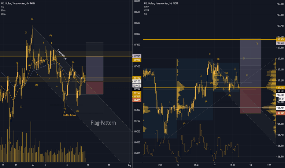285x168 pixels.
Task: Select the Vol label on the 30-minute chart
Action: point(146,14)
